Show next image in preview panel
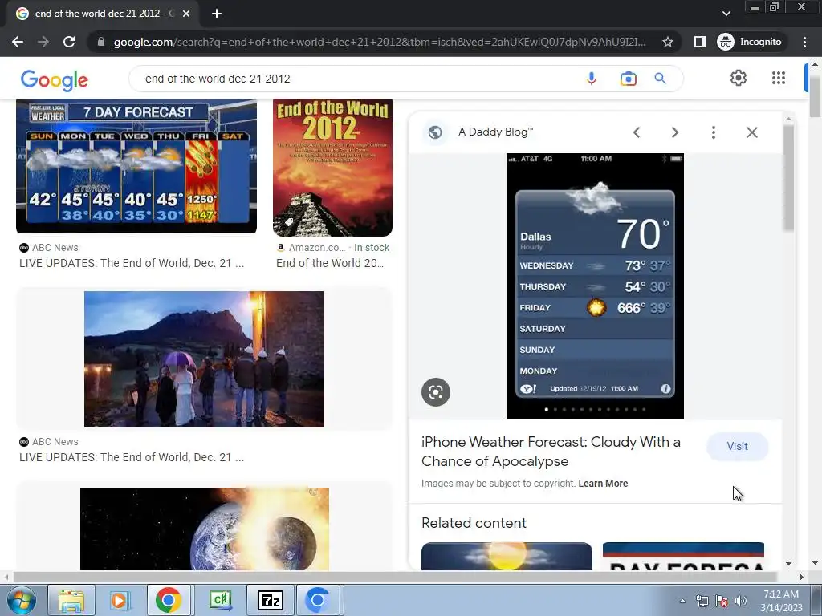Image resolution: width=822 pixels, height=616 pixels. coord(674,132)
